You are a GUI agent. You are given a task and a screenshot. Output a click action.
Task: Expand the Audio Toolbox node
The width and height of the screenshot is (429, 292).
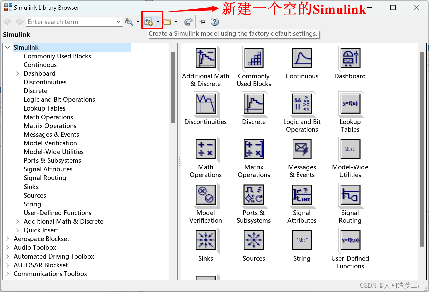8,248
